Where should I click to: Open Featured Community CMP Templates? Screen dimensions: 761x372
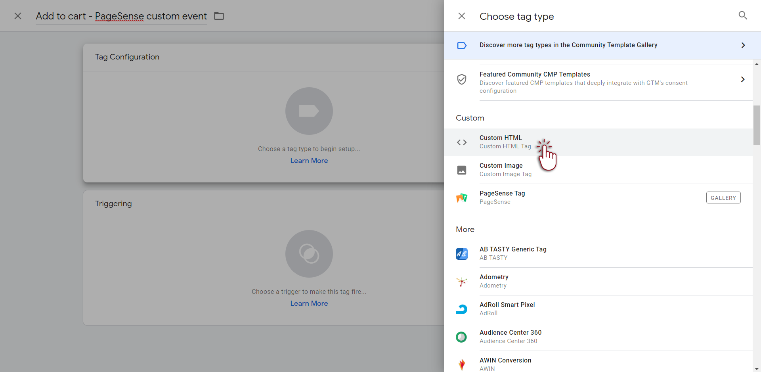click(598, 82)
